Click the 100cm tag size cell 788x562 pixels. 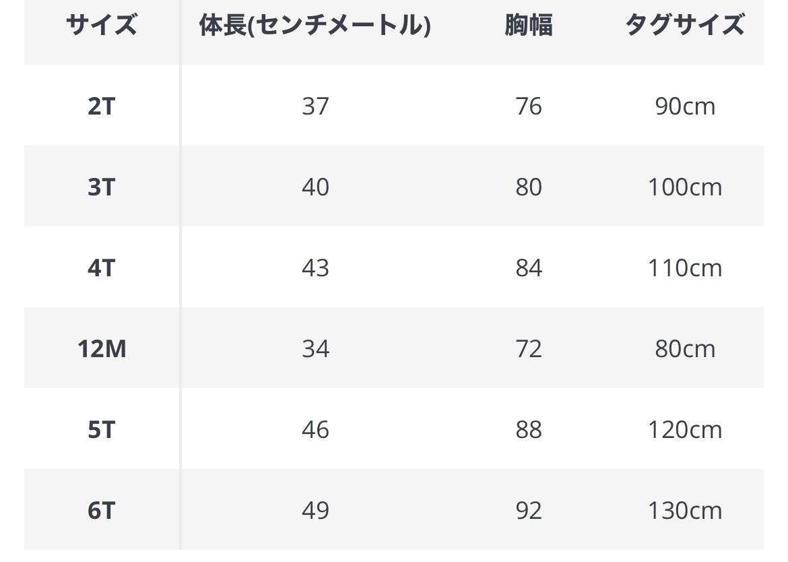pos(685,187)
